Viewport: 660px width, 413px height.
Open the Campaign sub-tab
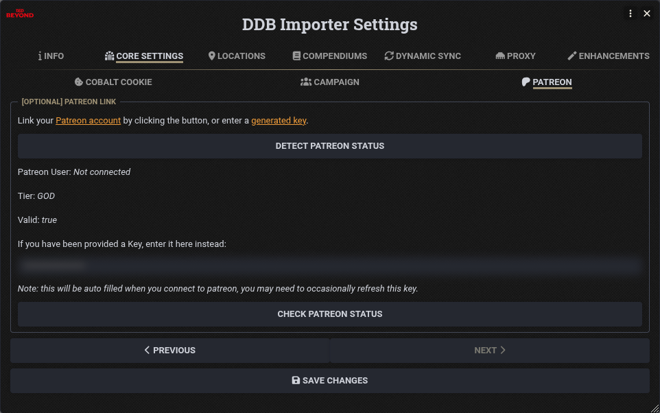point(329,82)
